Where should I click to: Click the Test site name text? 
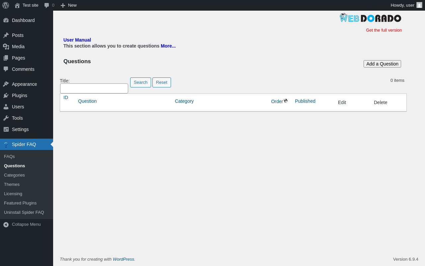pyautogui.click(x=31, y=5)
